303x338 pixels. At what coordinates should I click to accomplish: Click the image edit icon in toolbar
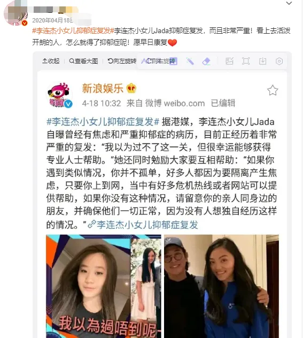coord(229,61)
